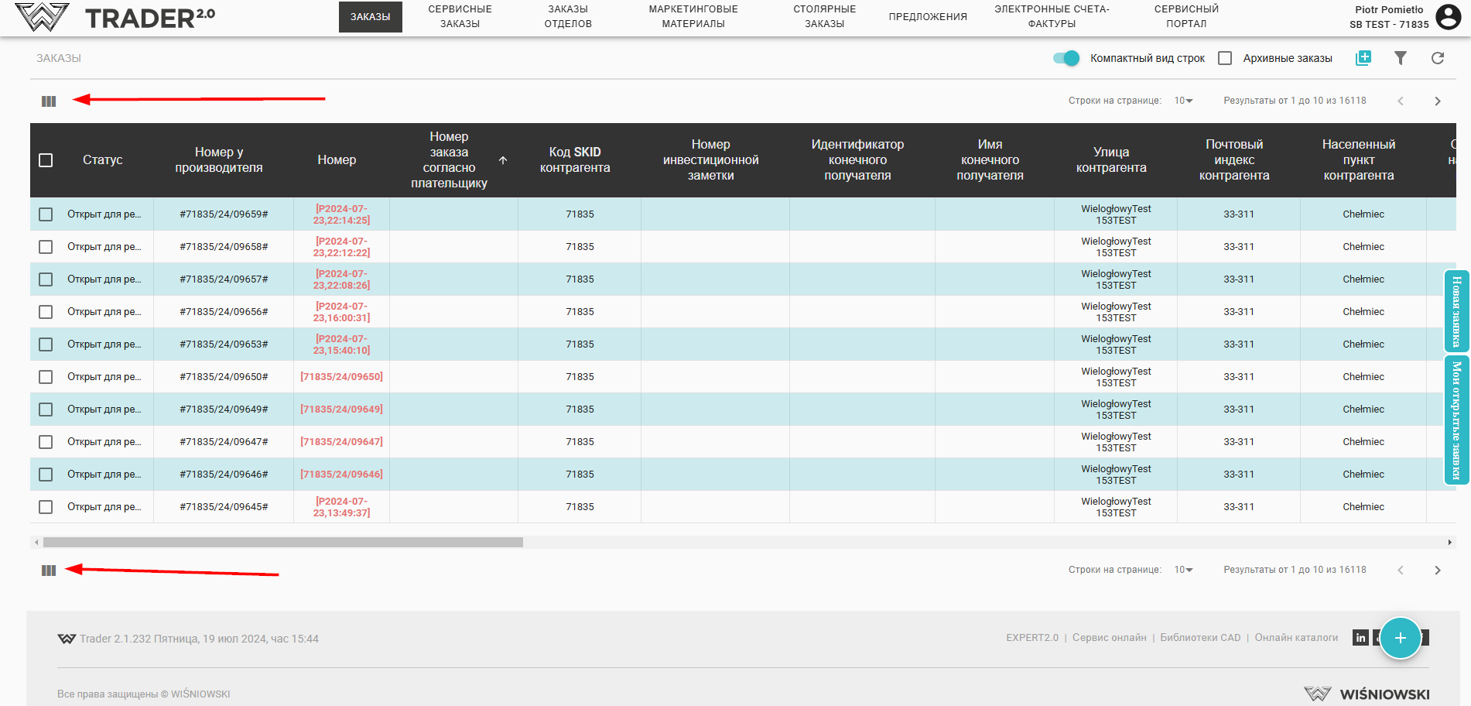Refresh the orders list
Viewport: 1471px width, 706px height.
[1438, 58]
